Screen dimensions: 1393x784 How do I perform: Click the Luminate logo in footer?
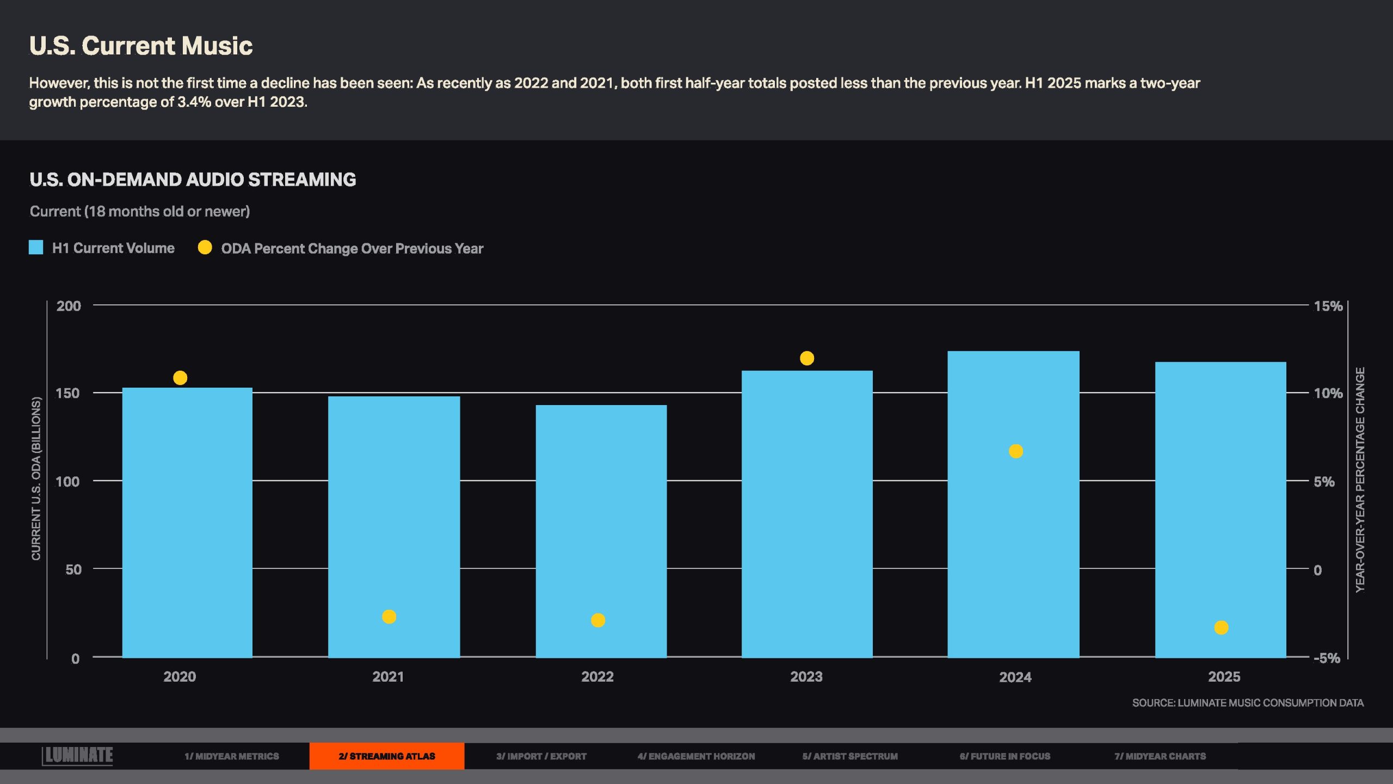coord(78,755)
